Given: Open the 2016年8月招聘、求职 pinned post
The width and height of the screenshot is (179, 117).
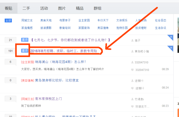Looking at the screenshot, I should coord(64,51).
